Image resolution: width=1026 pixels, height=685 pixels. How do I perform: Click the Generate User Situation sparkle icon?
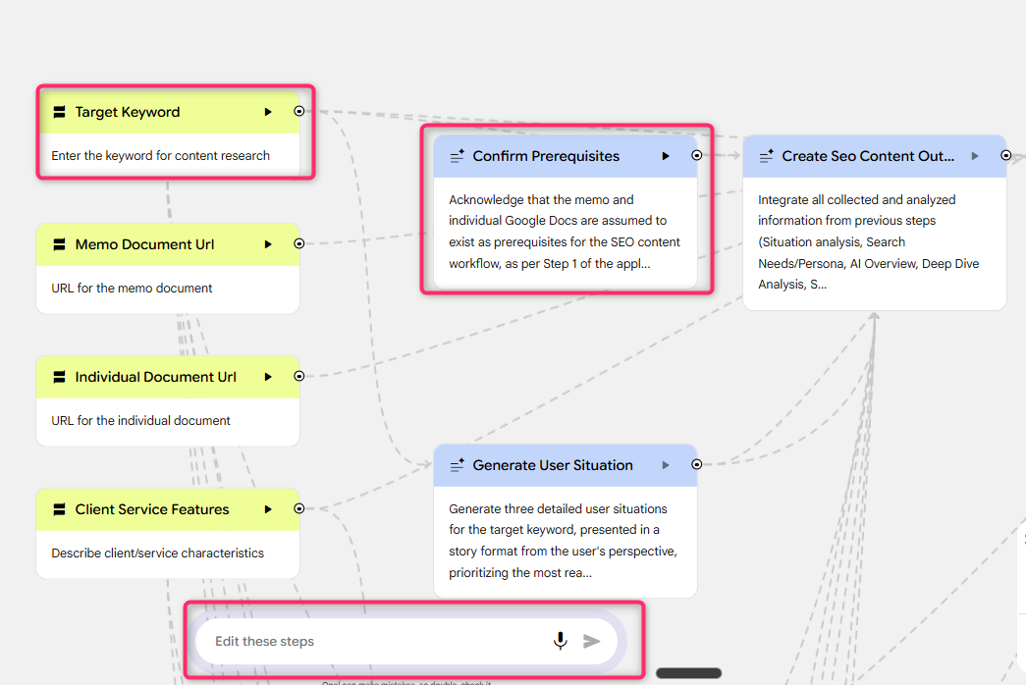(457, 465)
